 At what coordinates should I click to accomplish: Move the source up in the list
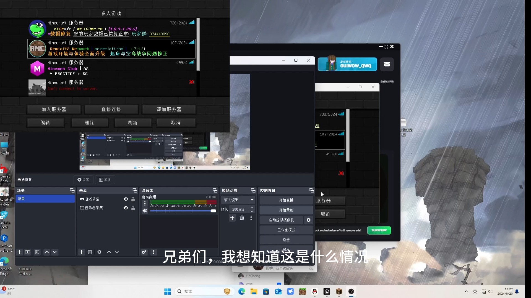[109, 252]
